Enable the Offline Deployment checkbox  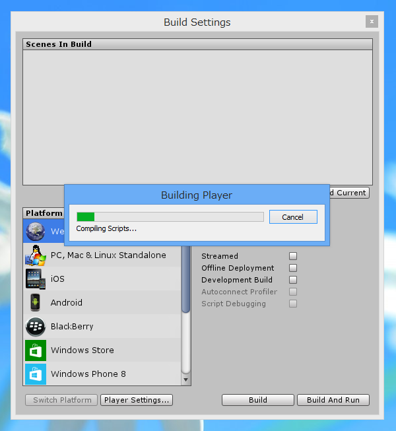(x=293, y=268)
